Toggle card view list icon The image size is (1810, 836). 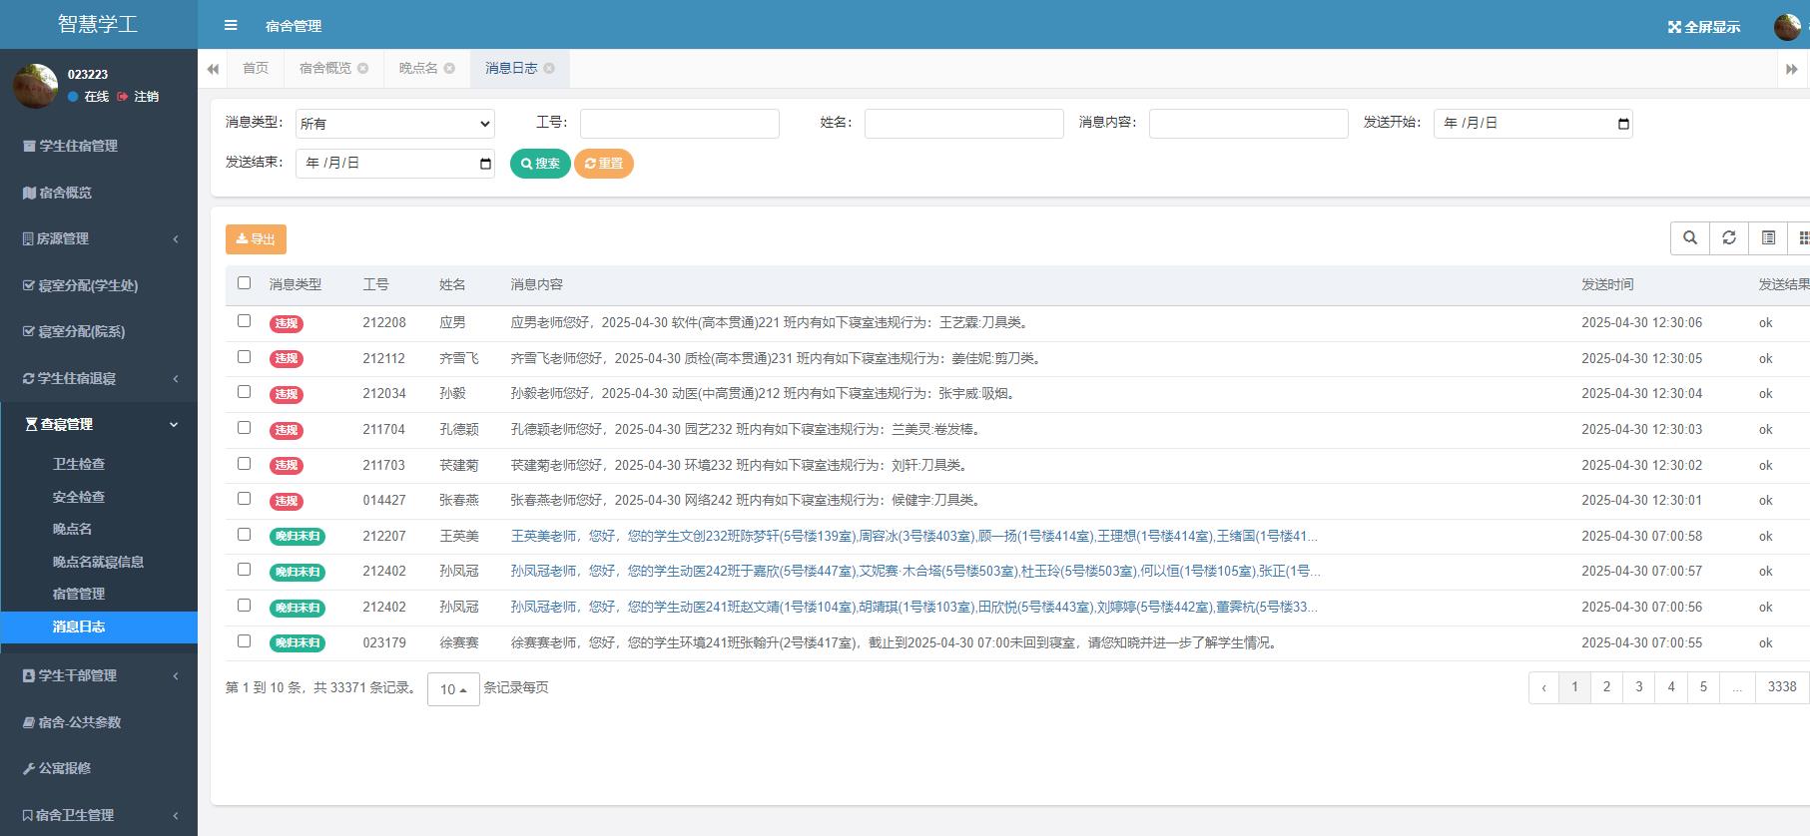coord(1768,237)
